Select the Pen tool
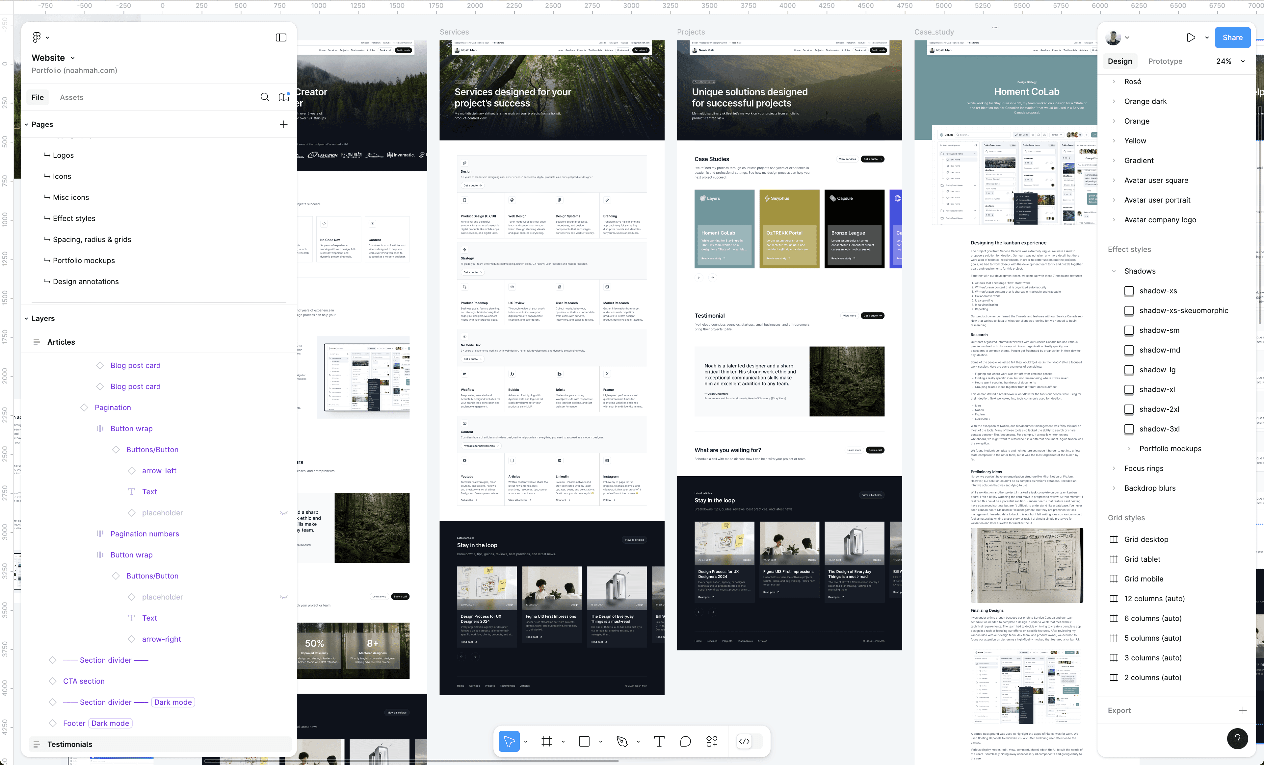This screenshot has height=765, width=1264. [x=622, y=741]
